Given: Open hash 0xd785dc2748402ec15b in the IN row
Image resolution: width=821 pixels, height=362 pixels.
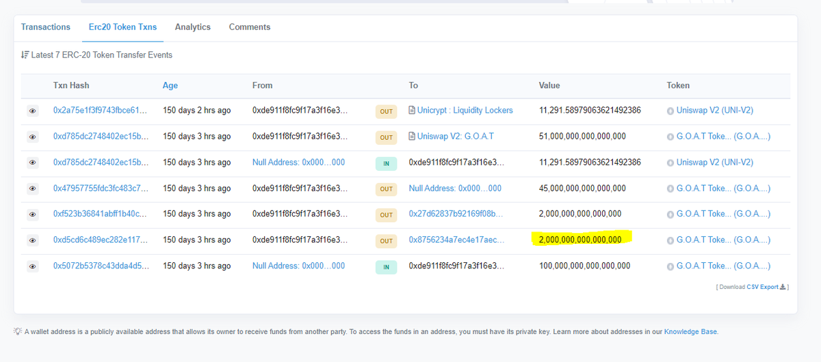Looking at the screenshot, I should point(101,162).
